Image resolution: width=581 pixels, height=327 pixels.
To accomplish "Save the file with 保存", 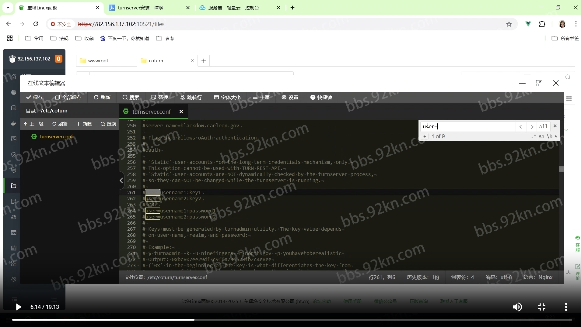I will pos(34,97).
